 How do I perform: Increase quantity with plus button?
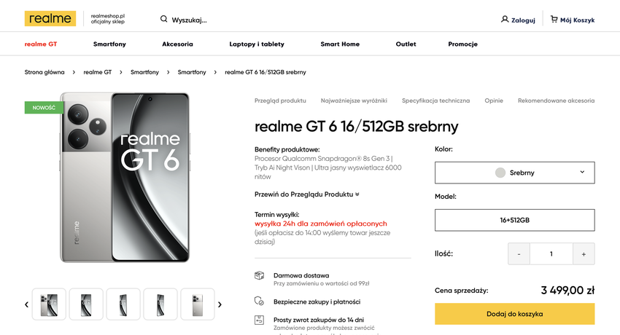584,253
